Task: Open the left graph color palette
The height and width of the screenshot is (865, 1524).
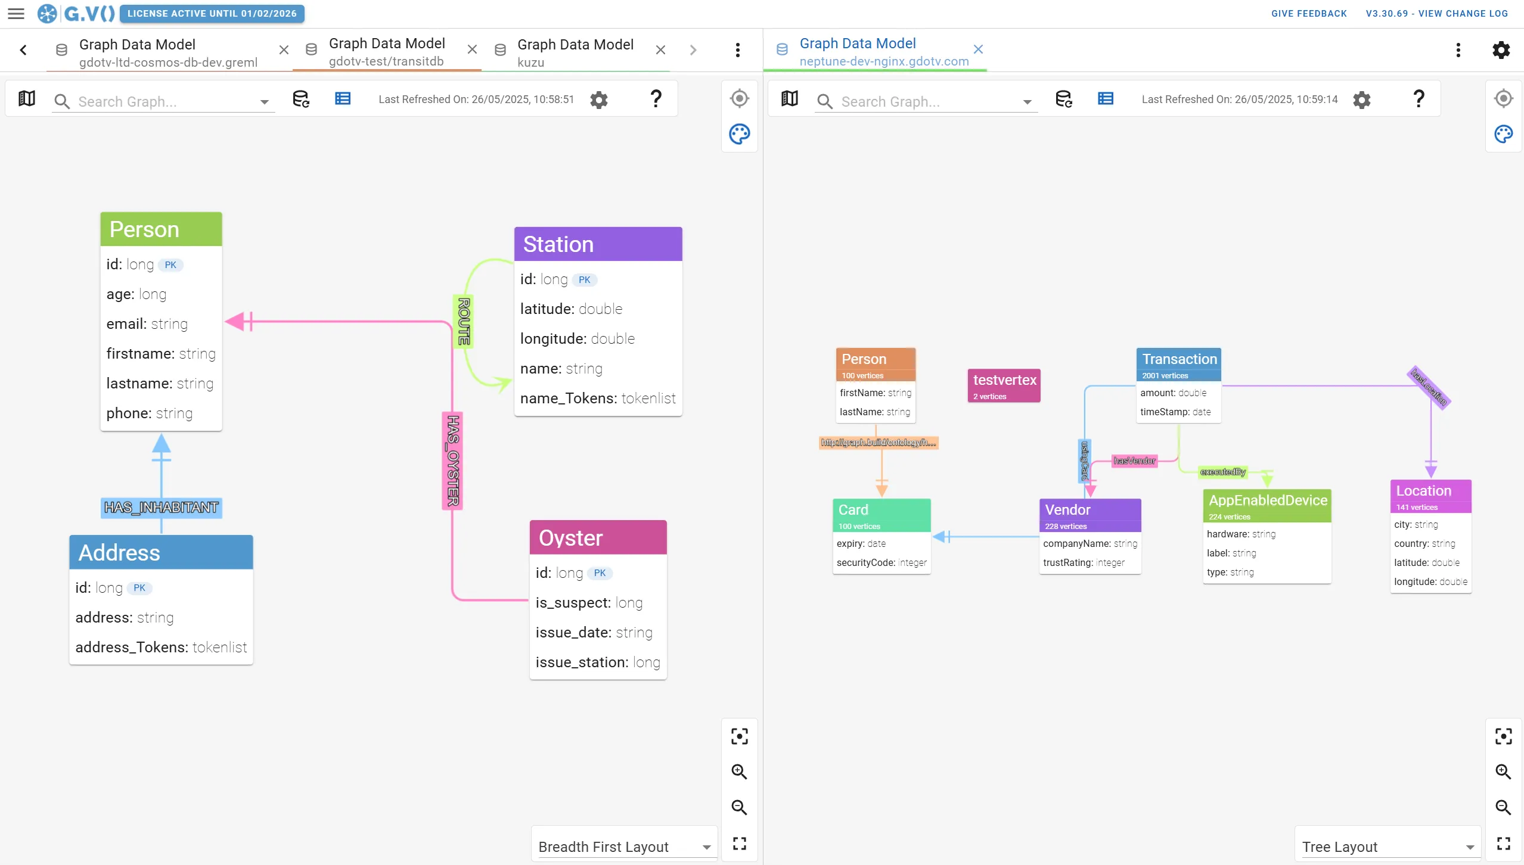Action: 740,134
